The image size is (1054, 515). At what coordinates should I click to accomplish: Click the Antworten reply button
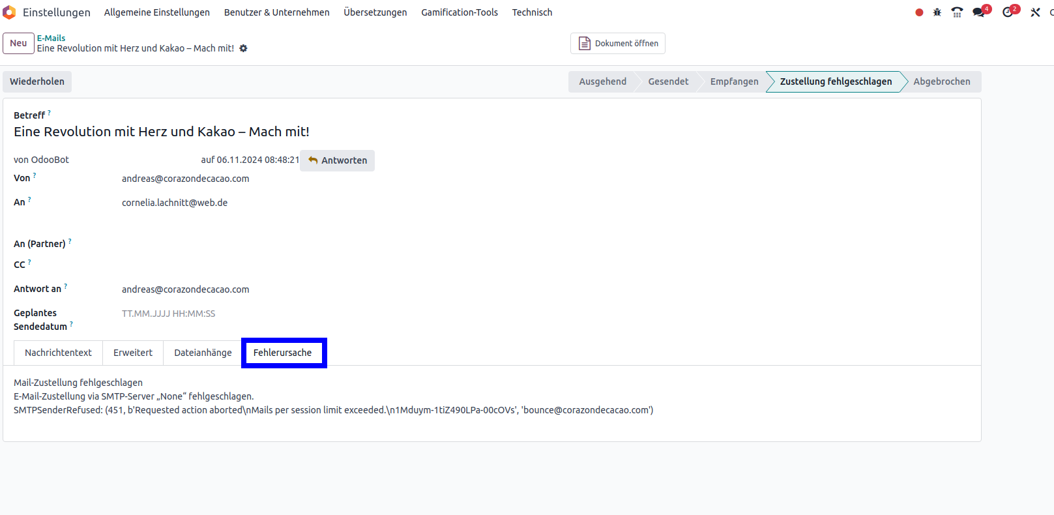click(x=338, y=160)
